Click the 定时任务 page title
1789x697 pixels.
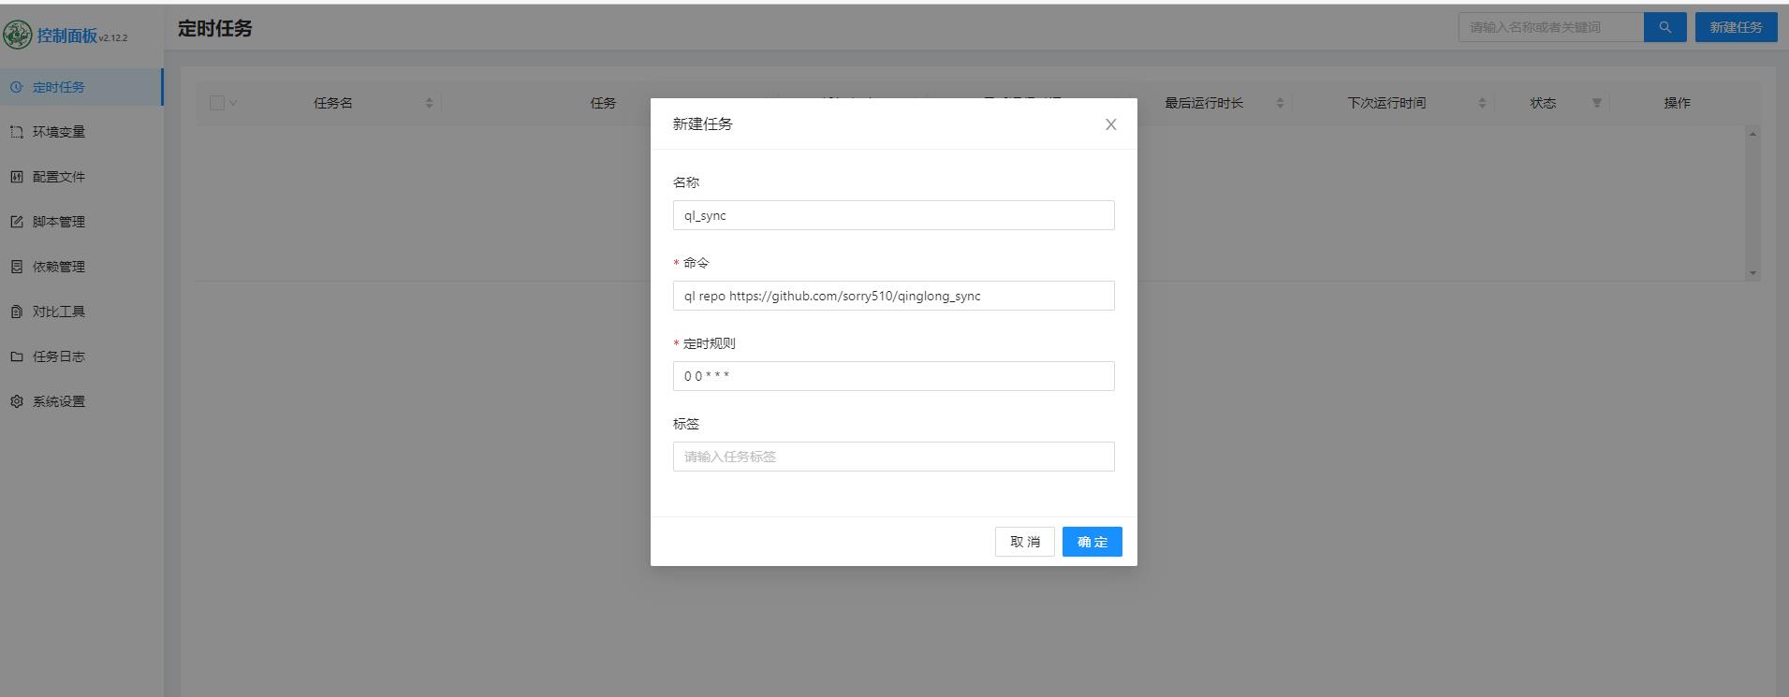[x=215, y=28]
